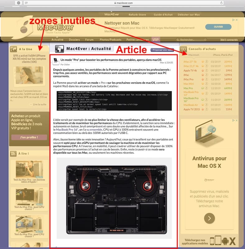Open Test du Mac Pro bonnes idées thumbnail
Image resolution: width=245 pixels, height=249 pixels.
[29, 169]
